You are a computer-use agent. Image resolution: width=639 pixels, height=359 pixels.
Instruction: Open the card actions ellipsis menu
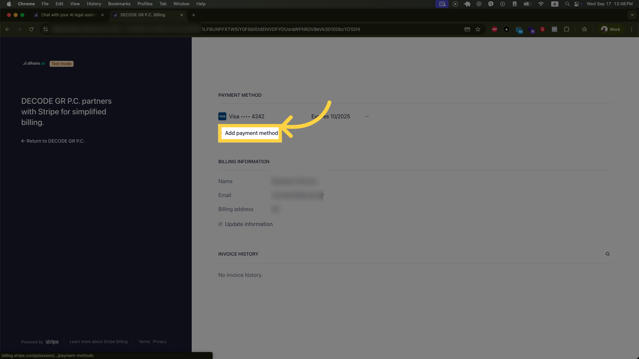pos(366,116)
